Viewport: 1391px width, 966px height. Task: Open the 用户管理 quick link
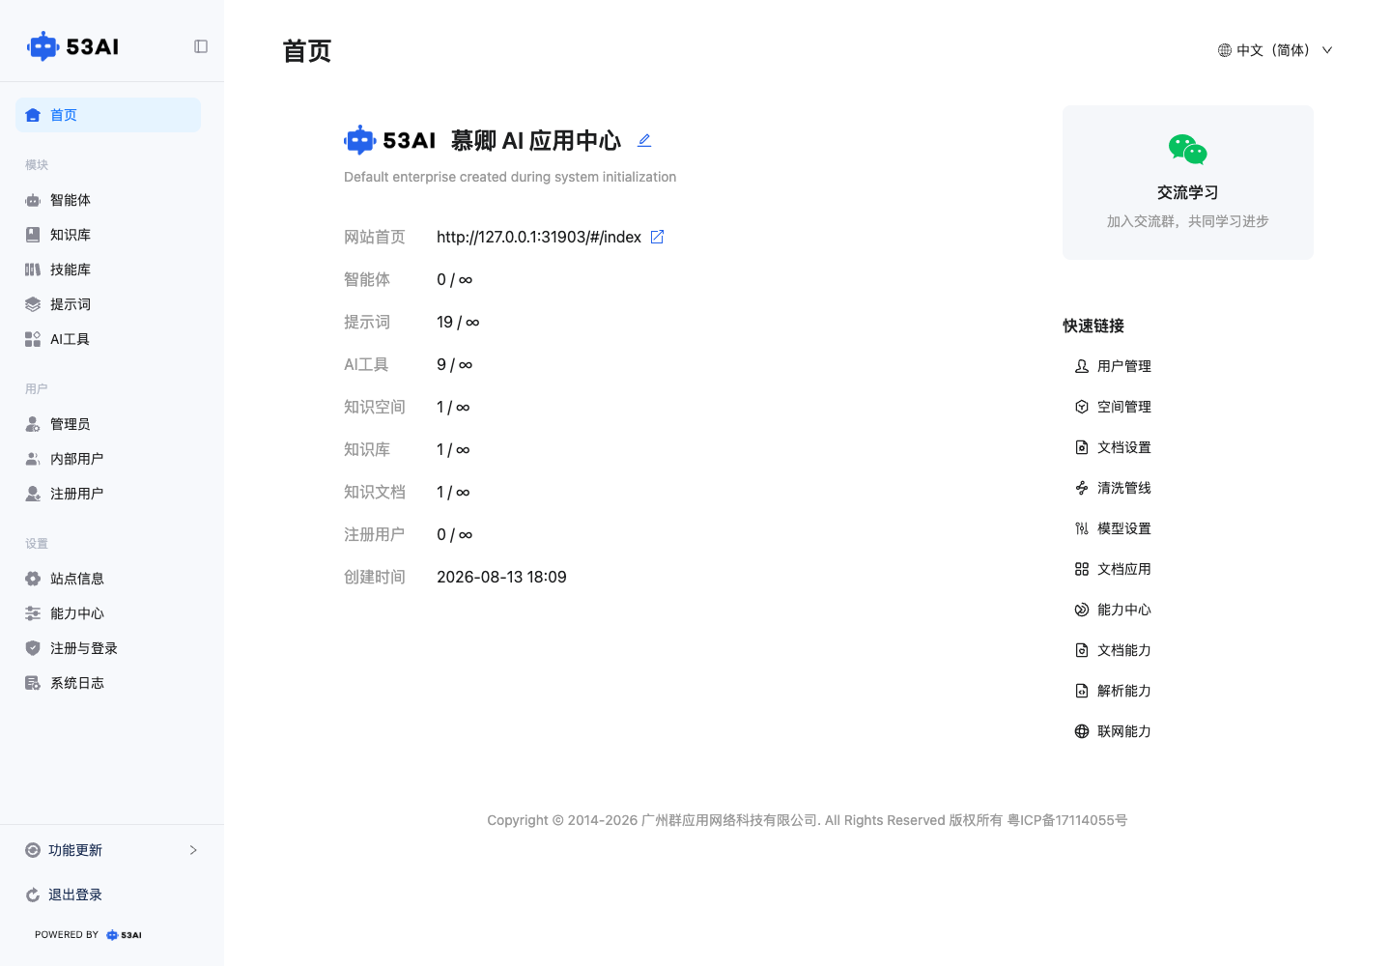[1113, 366]
